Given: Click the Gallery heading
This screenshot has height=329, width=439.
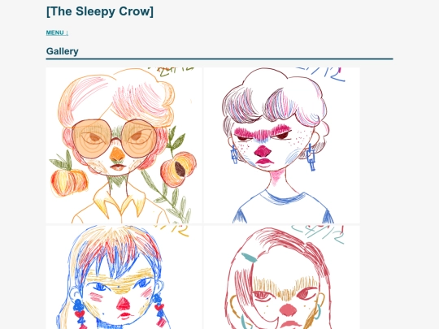Looking at the screenshot, I should 62,51.
